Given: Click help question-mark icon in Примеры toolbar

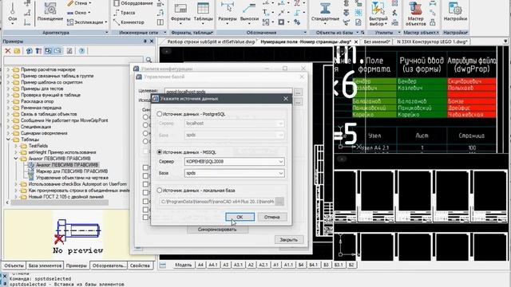Looking at the screenshot, I should 81,51.
